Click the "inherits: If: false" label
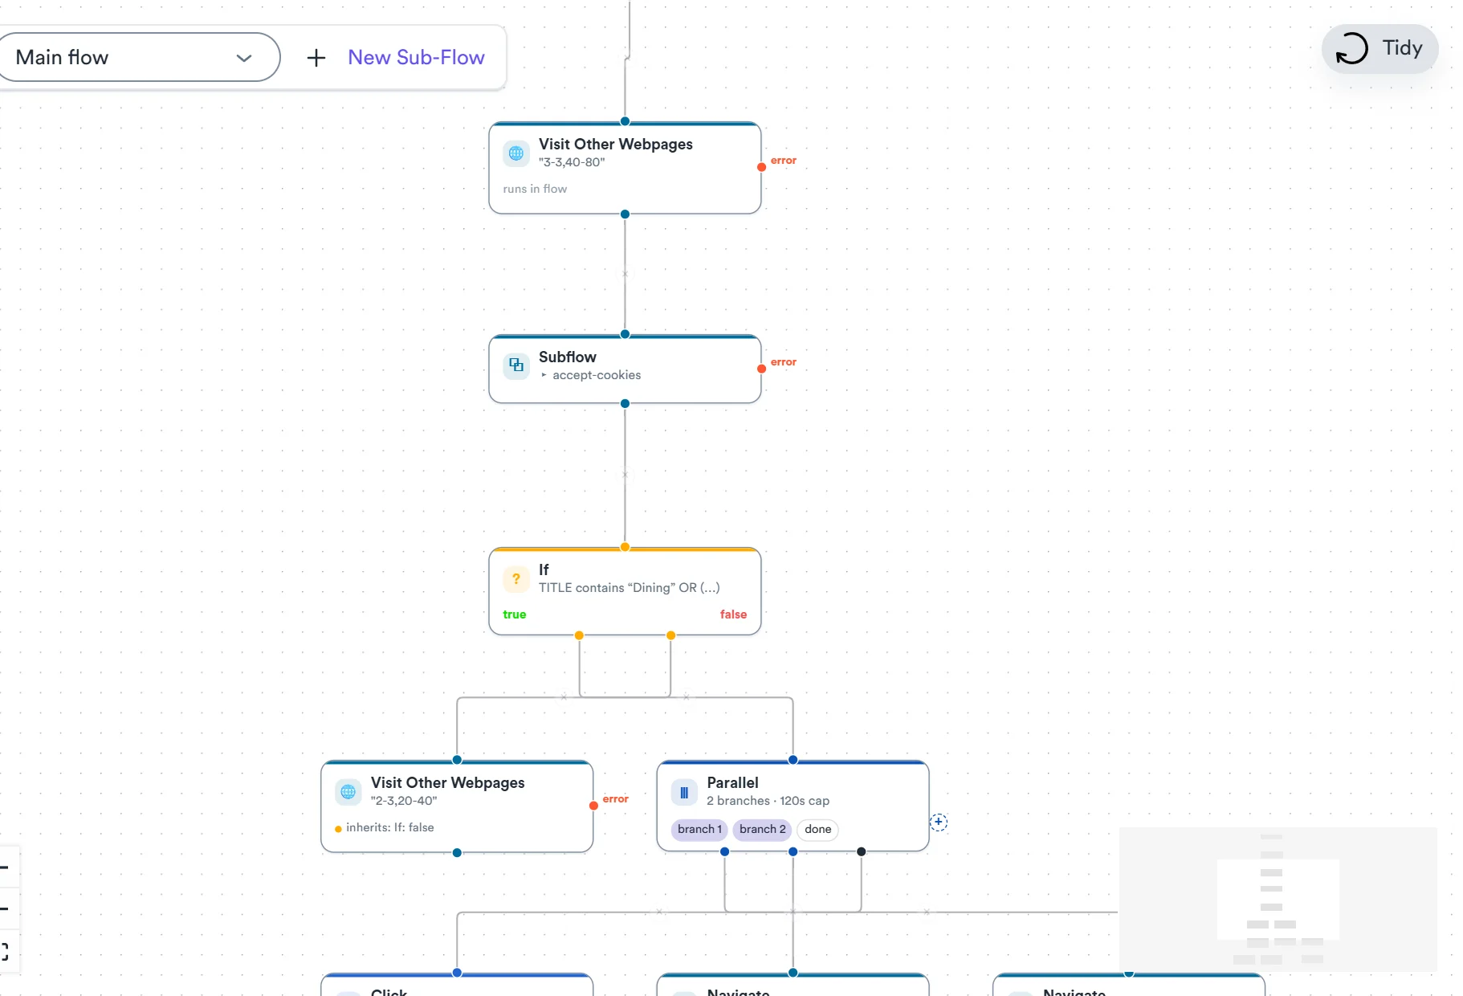 coord(390,827)
